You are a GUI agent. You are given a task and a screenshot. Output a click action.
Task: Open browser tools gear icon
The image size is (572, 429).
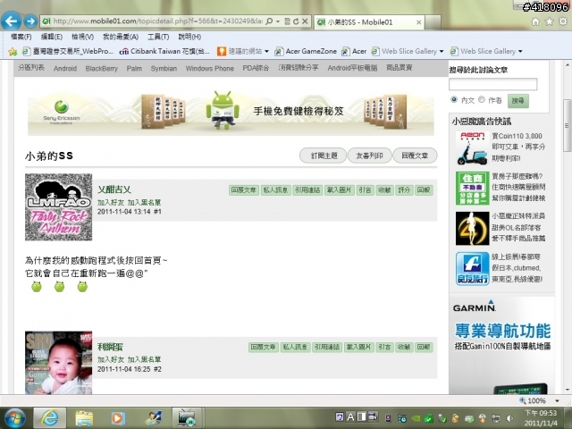click(563, 21)
